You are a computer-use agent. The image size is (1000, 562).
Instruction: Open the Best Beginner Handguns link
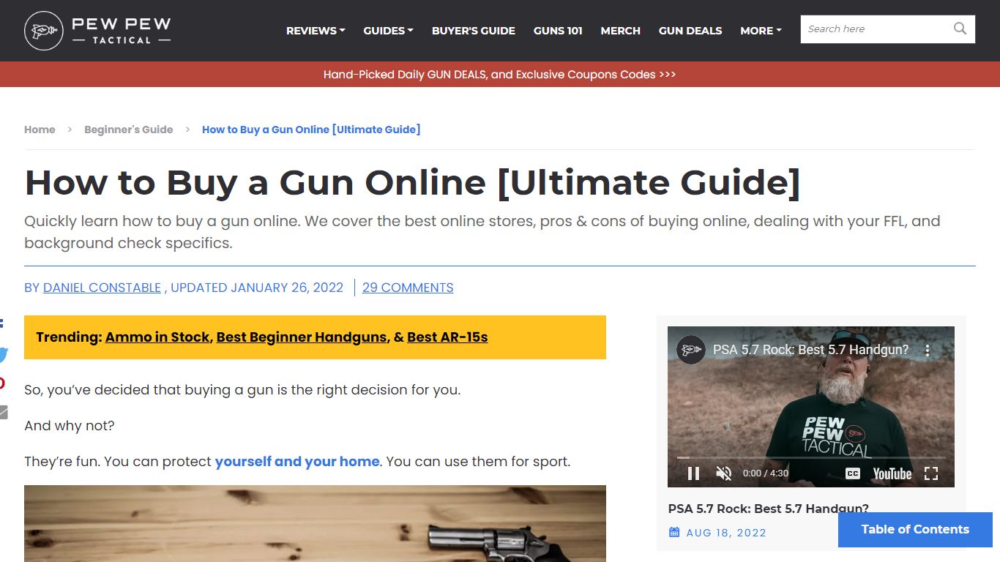(x=302, y=337)
